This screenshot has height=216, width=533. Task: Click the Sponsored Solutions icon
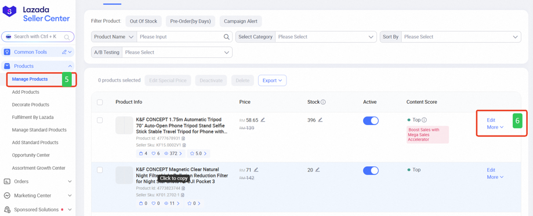[7, 210]
